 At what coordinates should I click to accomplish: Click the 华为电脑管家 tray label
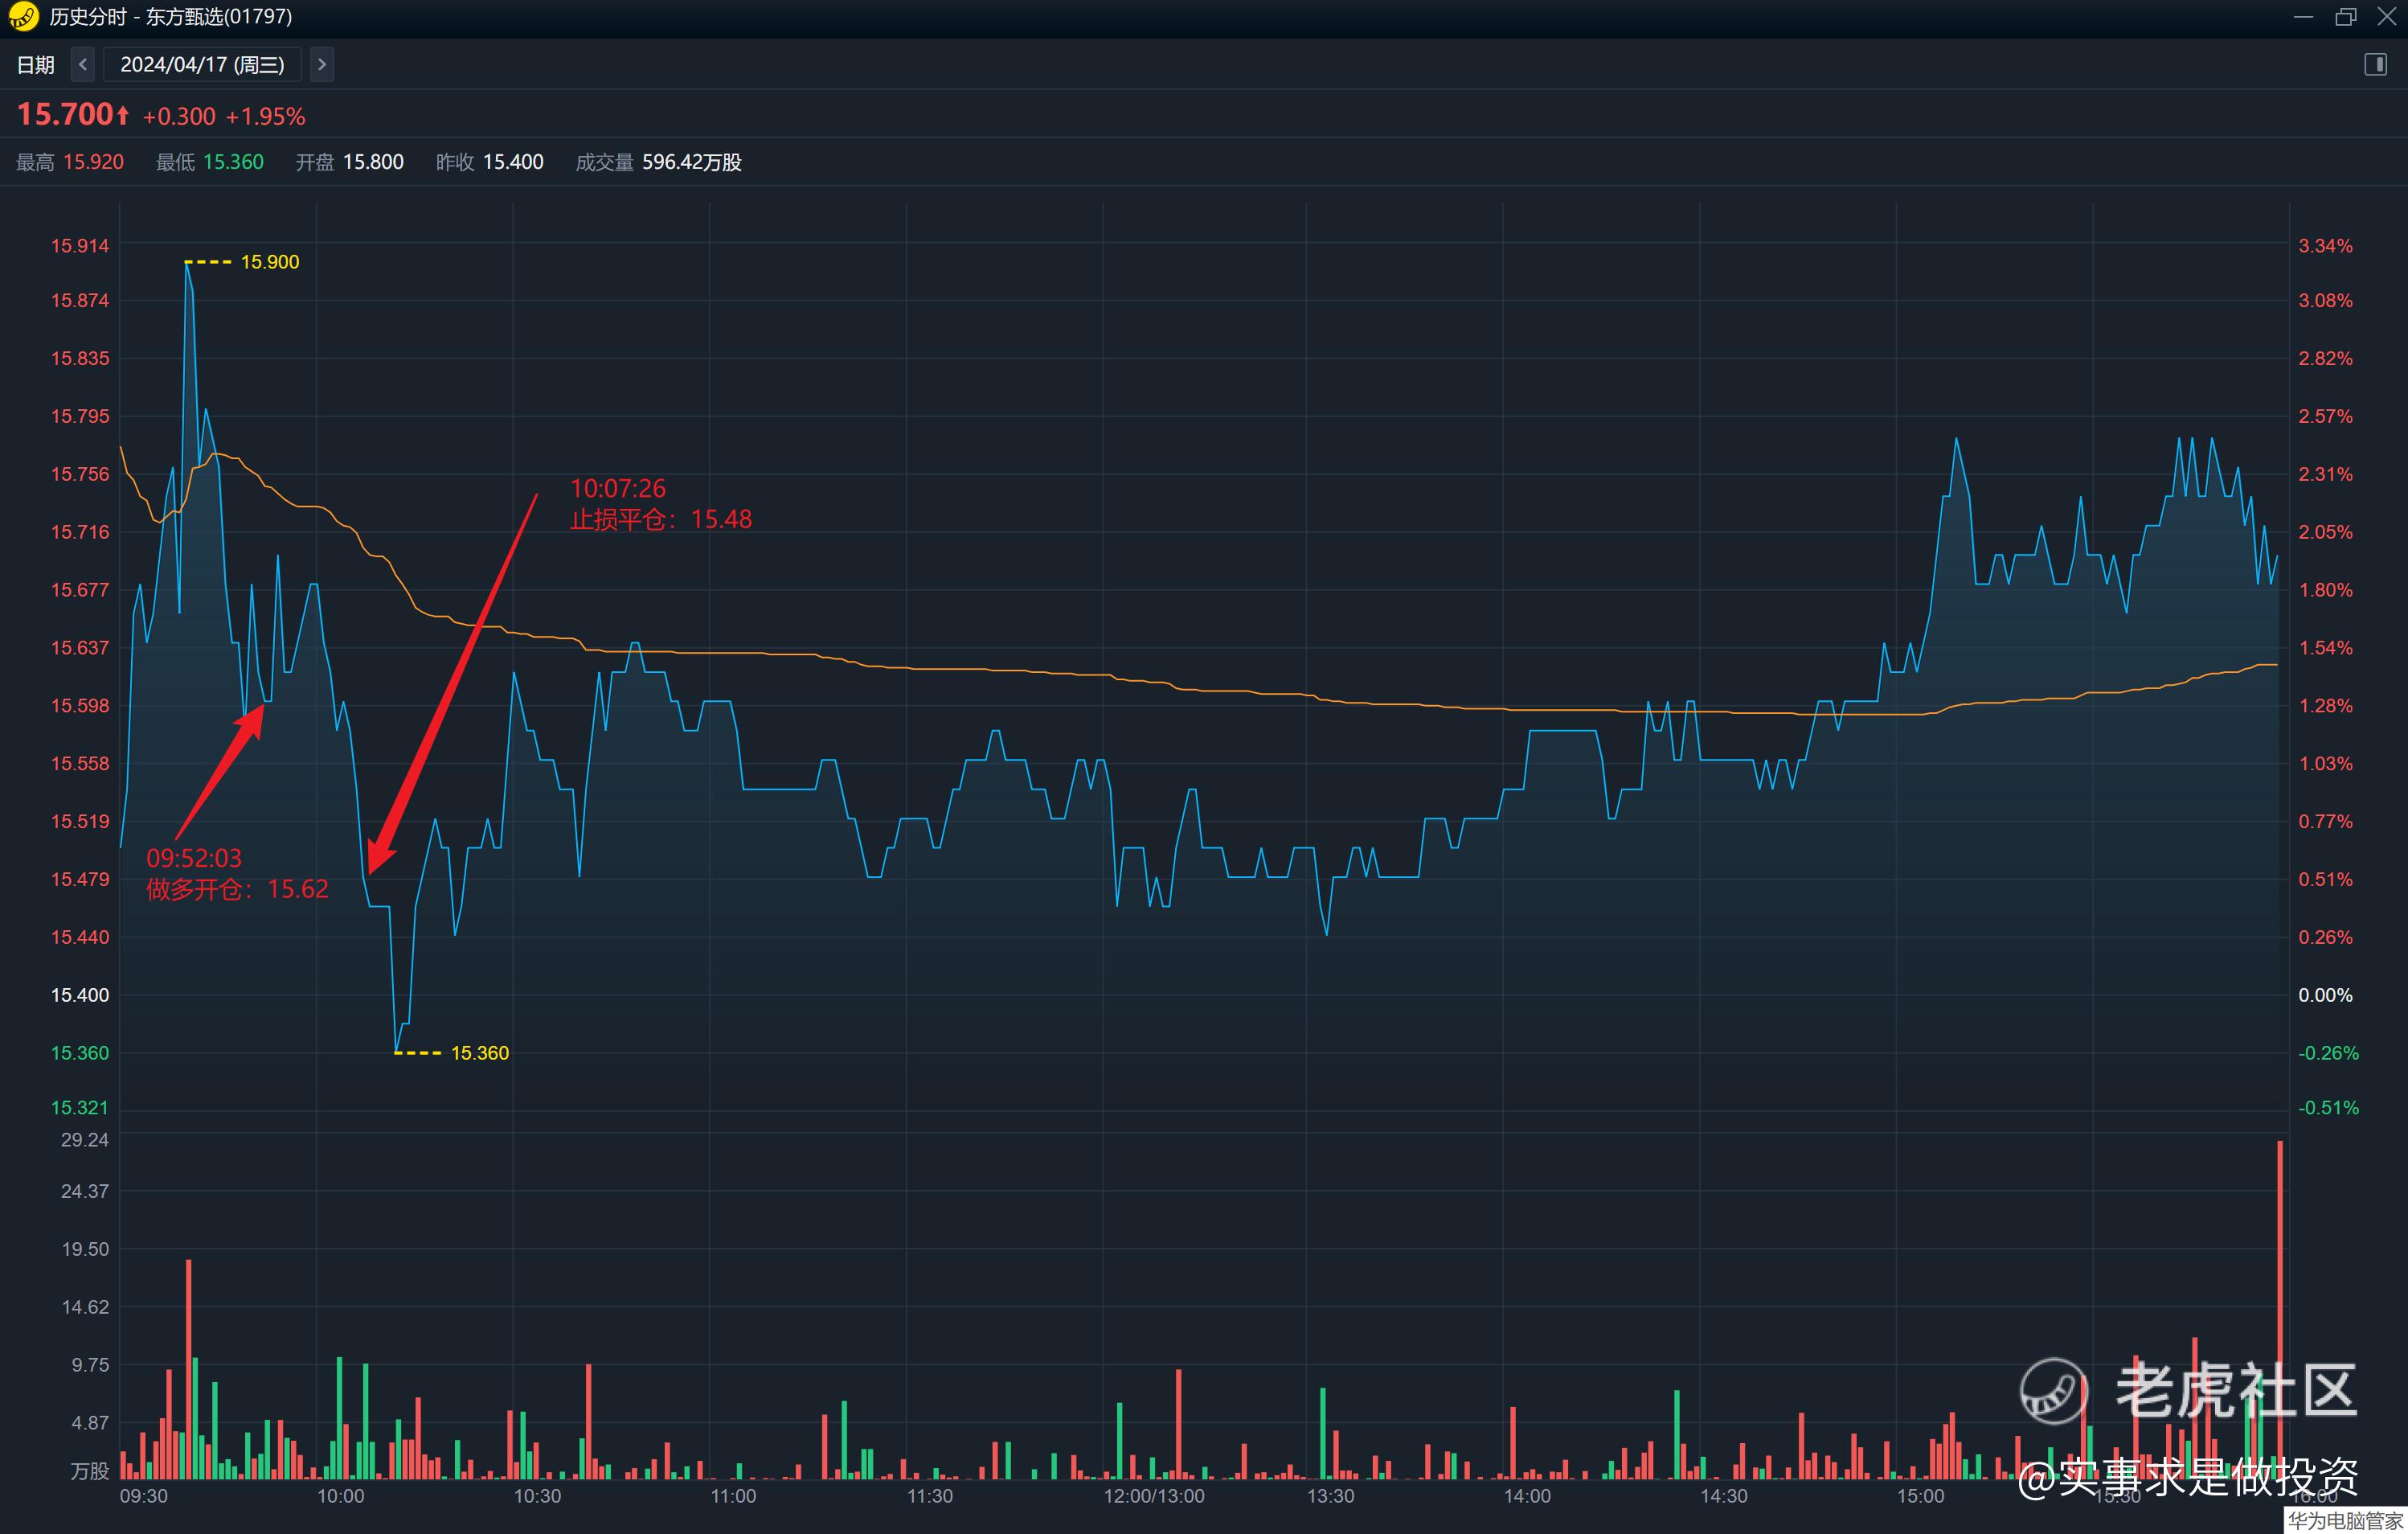(x=2346, y=1522)
